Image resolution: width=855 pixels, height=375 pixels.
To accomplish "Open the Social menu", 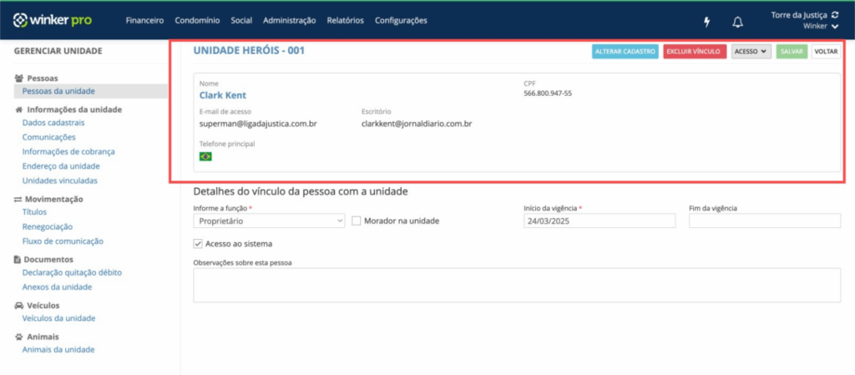I will coord(241,21).
